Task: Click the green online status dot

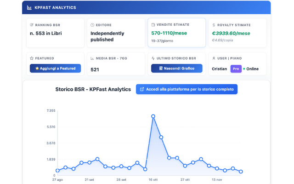Action: tap(244, 69)
